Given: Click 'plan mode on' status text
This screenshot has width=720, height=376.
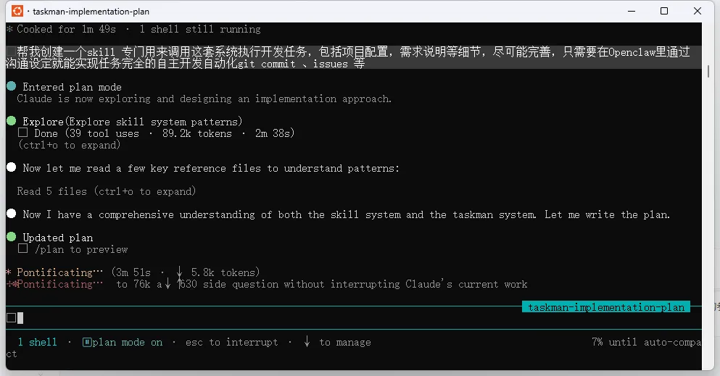Looking at the screenshot, I should point(127,342).
